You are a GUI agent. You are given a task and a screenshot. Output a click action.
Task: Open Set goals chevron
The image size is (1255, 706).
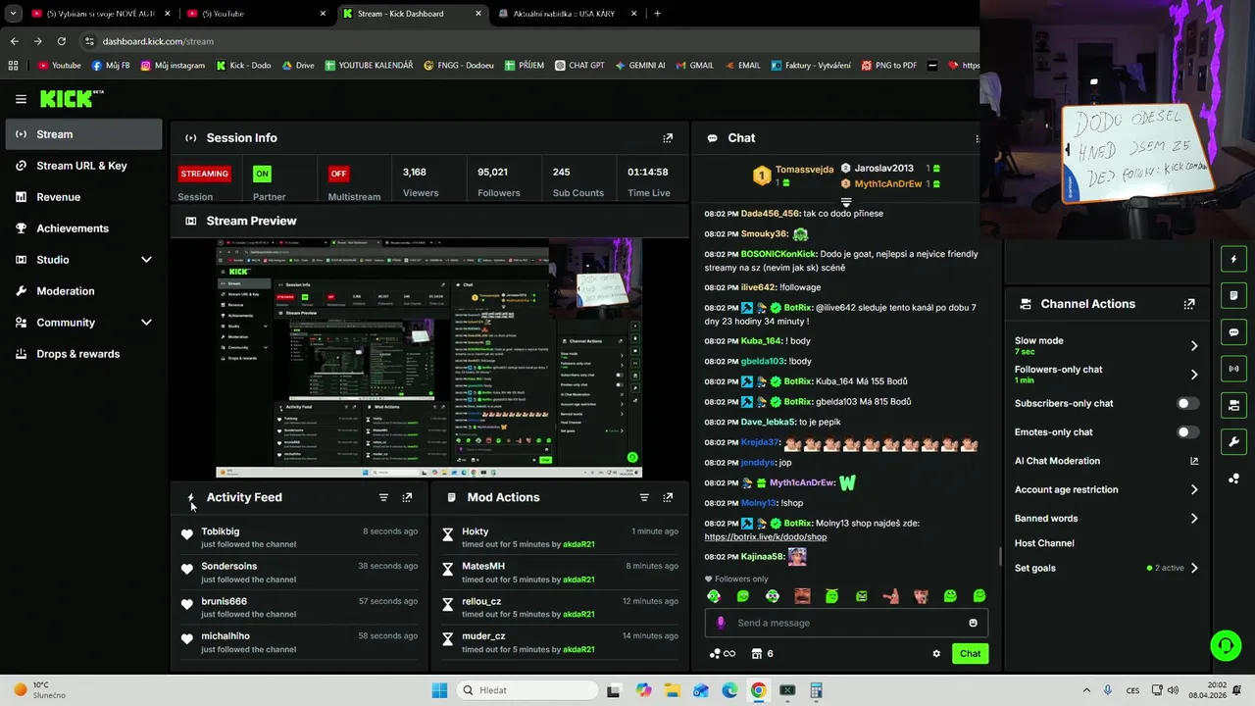click(1194, 568)
